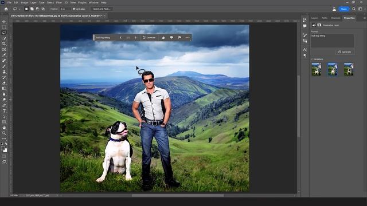Change the screen mode
Image resolution: width=367 pixels, height=206 pixels.
[4, 161]
